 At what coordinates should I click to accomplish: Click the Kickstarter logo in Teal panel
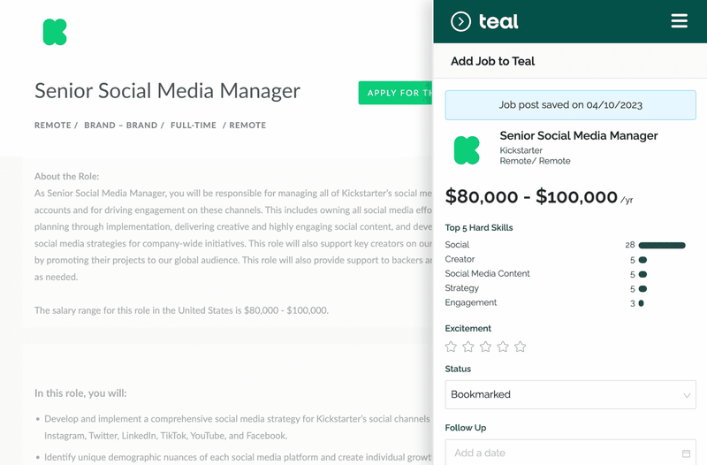pos(467,150)
